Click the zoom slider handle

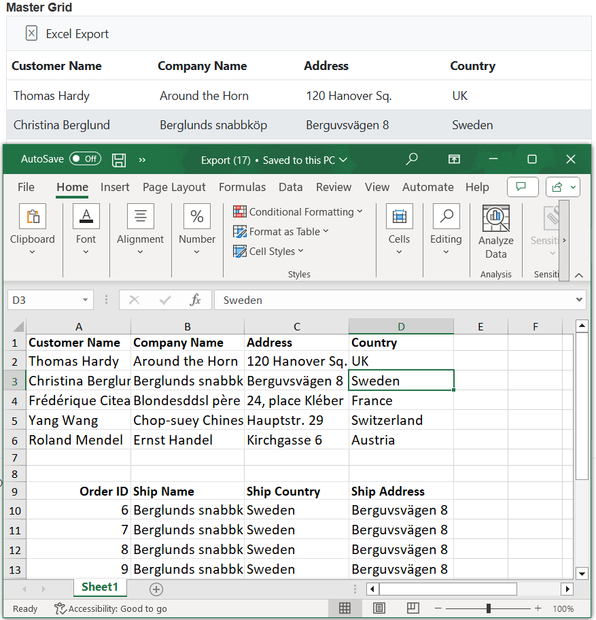(488, 608)
